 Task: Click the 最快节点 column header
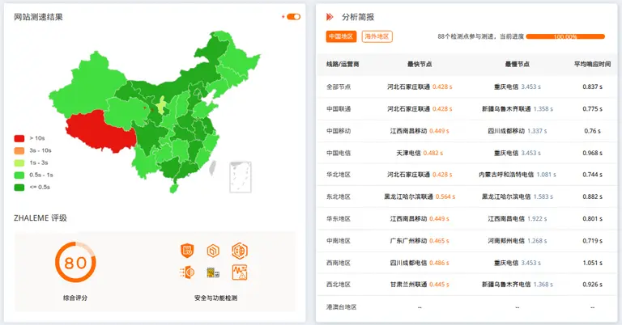tap(420, 64)
